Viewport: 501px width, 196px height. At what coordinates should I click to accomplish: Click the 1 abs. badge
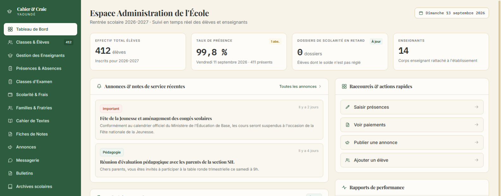275,41
